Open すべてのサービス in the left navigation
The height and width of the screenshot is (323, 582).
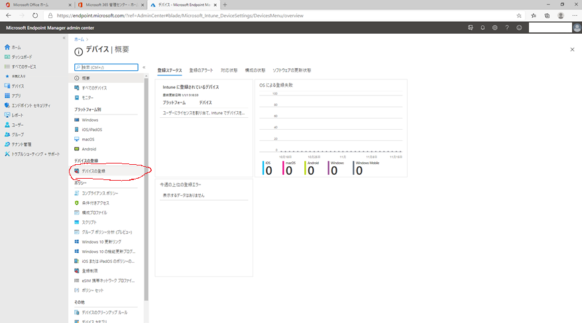pyautogui.click(x=21, y=67)
